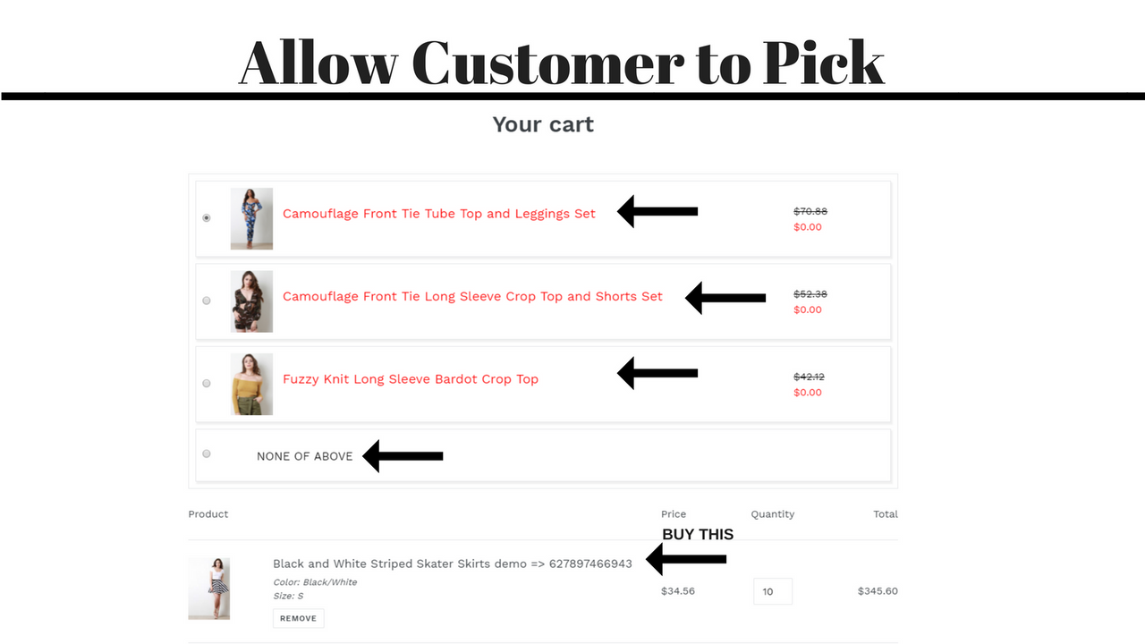Click the Total column header

(886, 514)
